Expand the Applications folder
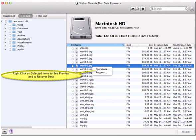The height and width of the screenshot is (140, 196). click(5, 39)
